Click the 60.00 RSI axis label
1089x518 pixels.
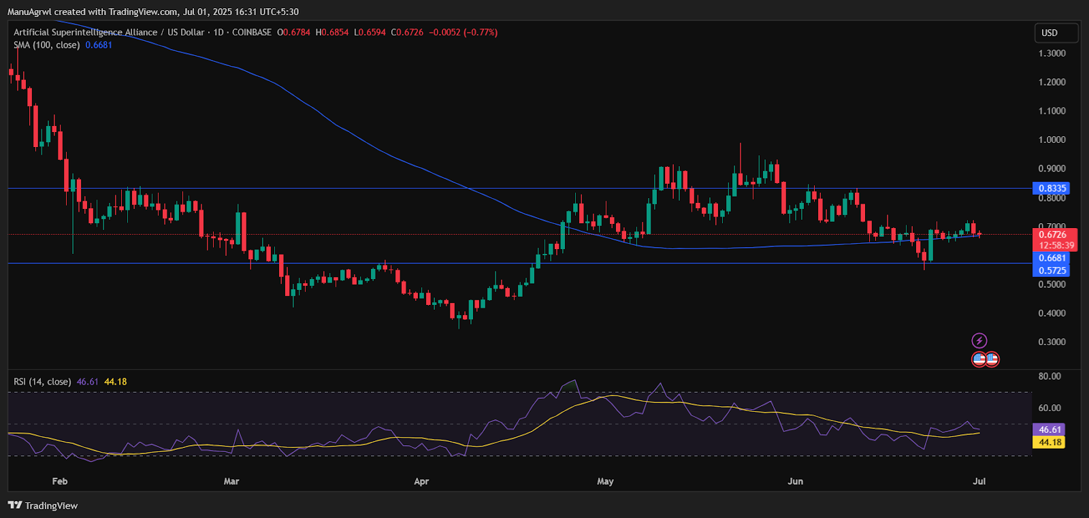[1050, 408]
